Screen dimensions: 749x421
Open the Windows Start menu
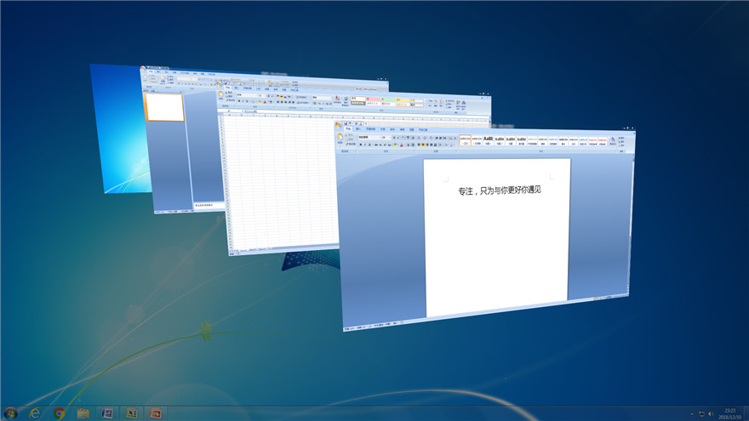10,413
